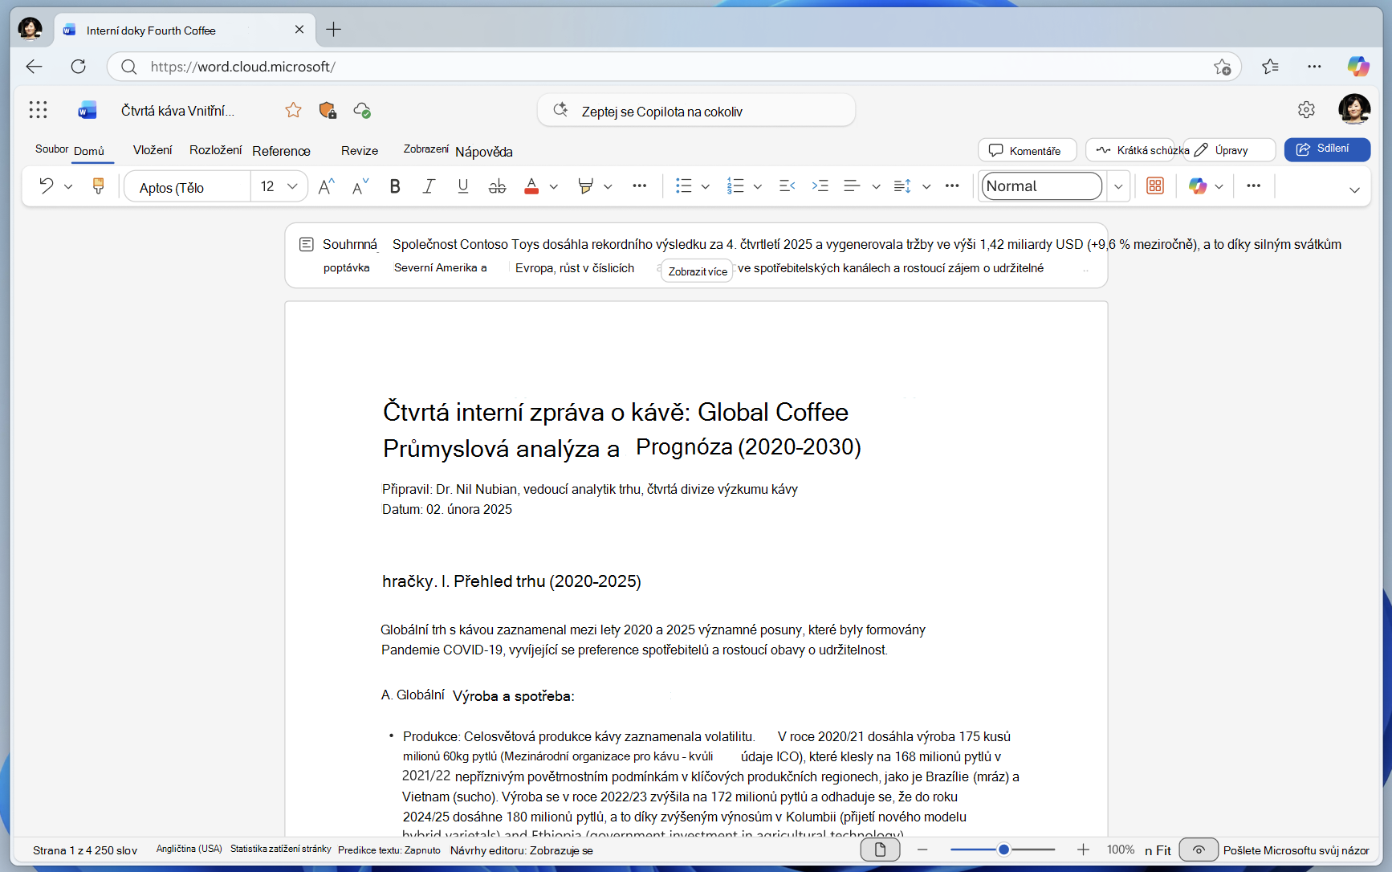Adjust the zoom slider handle
The width and height of the screenshot is (1392, 872).
click(1003, 850)
